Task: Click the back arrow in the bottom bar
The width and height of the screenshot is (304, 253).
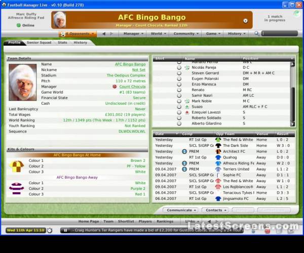Action: pos(209,222)
